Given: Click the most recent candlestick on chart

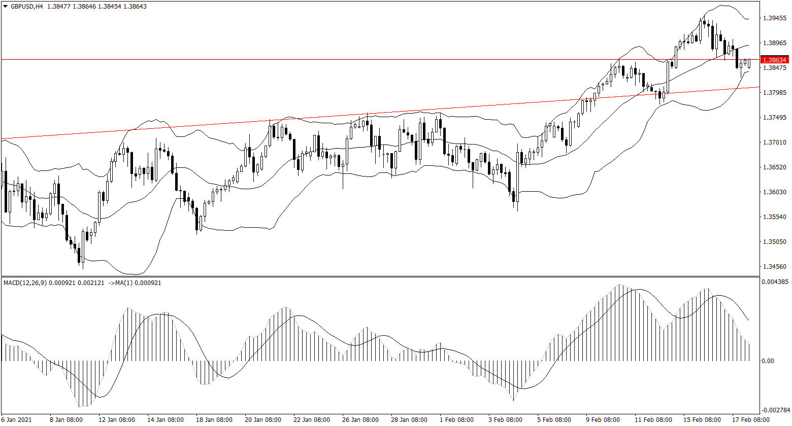Looking at the screenshot, I should 749,63.
